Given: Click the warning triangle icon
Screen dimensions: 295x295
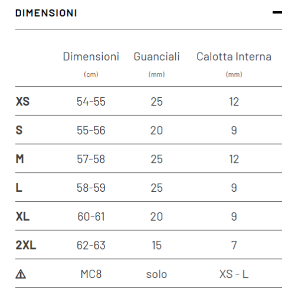Looking at the screenshot, I should point(21,274).
